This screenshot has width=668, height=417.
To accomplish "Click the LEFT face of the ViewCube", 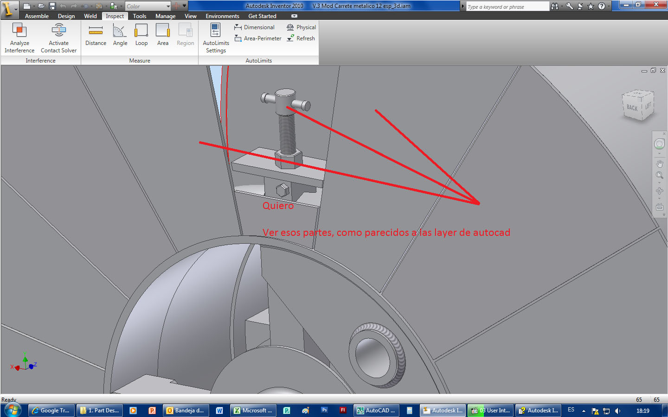I will tap(648, 106).
